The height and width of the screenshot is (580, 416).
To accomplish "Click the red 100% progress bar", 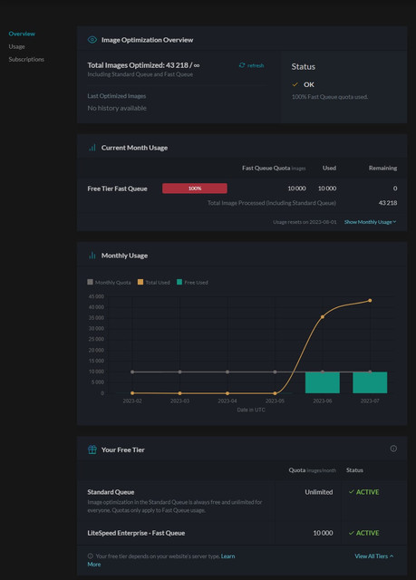I will [x=195, y=188].
